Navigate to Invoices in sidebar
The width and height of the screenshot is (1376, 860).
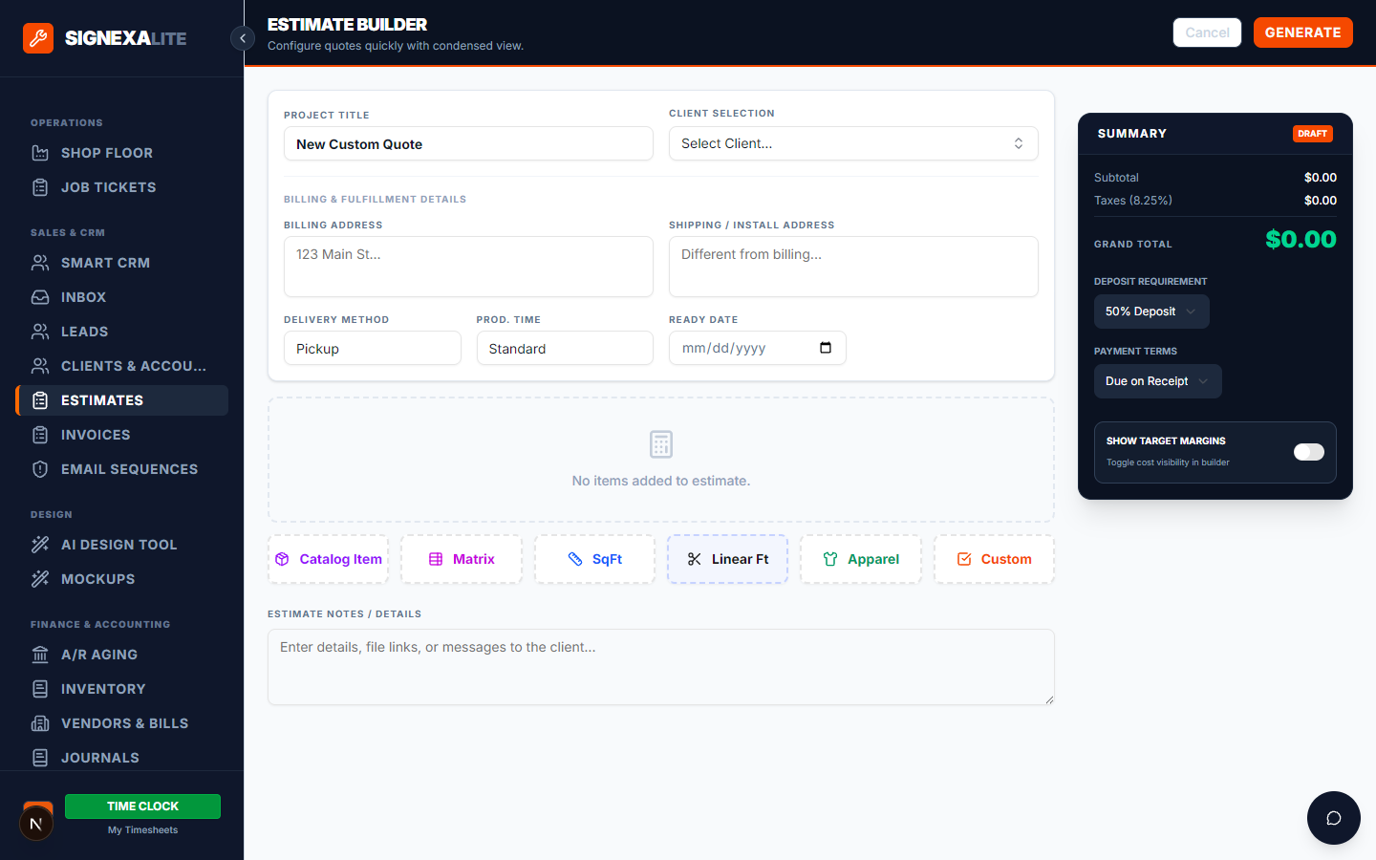[95, 435]
